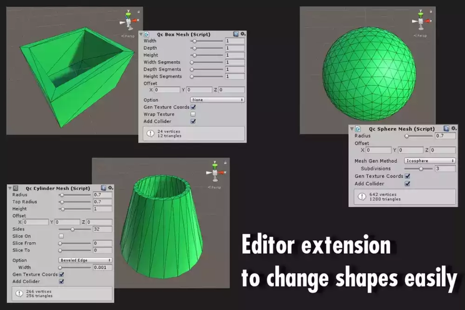Open help icon in Qc Cylinder Mesh header
465x310 pixels.
[x=104, y=188]
